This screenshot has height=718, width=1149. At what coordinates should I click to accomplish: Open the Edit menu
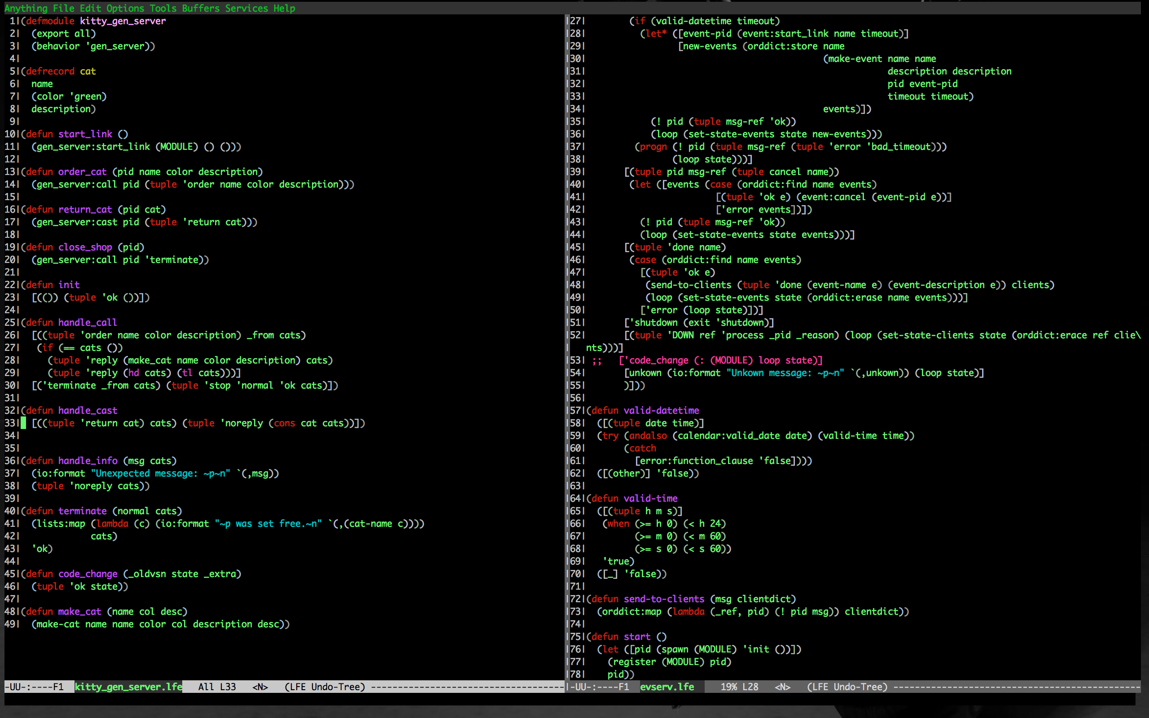tap(90, 8)
